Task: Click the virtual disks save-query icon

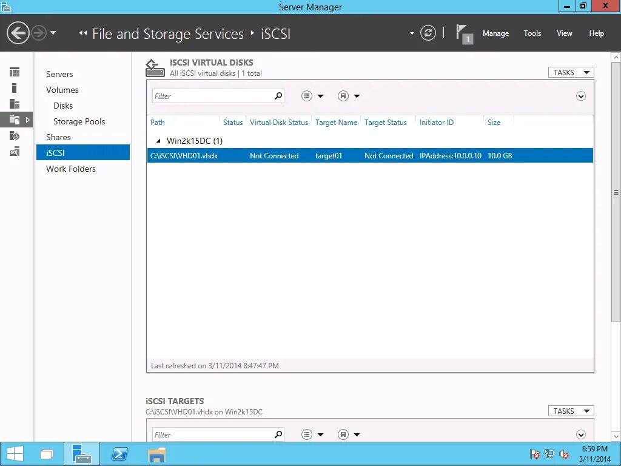Action: pos(343,96)
